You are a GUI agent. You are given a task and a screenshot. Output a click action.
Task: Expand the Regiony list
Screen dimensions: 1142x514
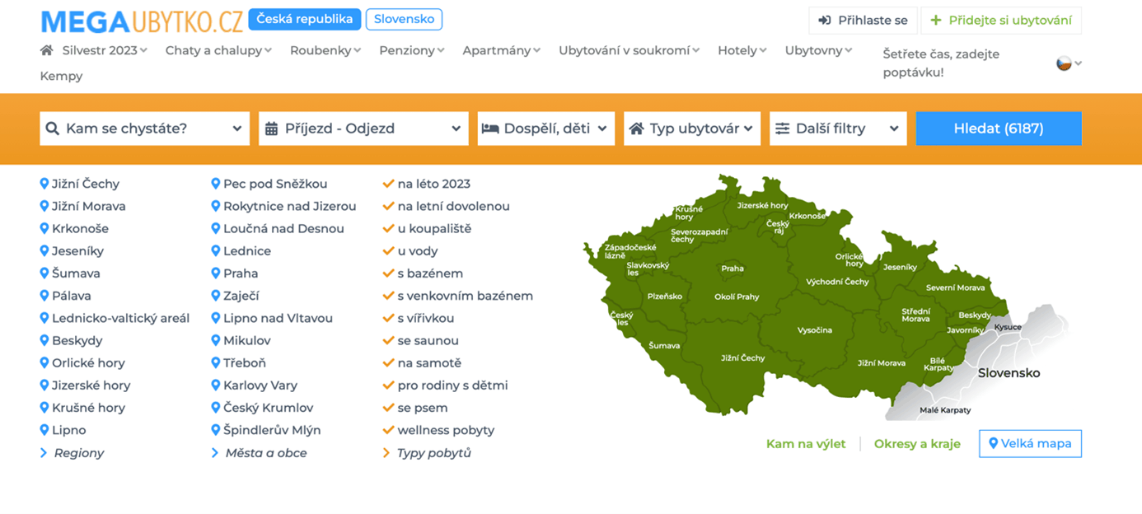78,453
